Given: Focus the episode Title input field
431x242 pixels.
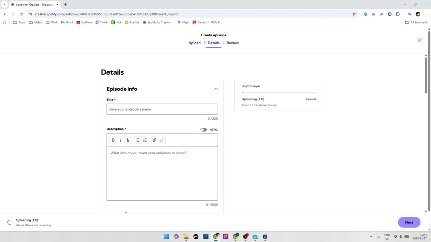Looking at the screenshot, I should (x=162, y=109).
